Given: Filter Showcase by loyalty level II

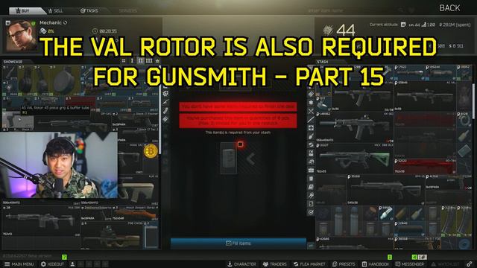Looking at the screenshot, I should (x=140, y=61).
